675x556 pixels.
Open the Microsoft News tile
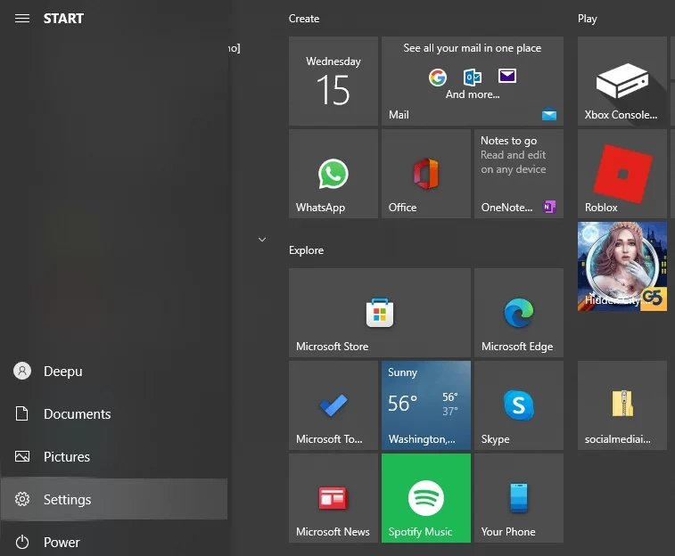coord(333,498)
